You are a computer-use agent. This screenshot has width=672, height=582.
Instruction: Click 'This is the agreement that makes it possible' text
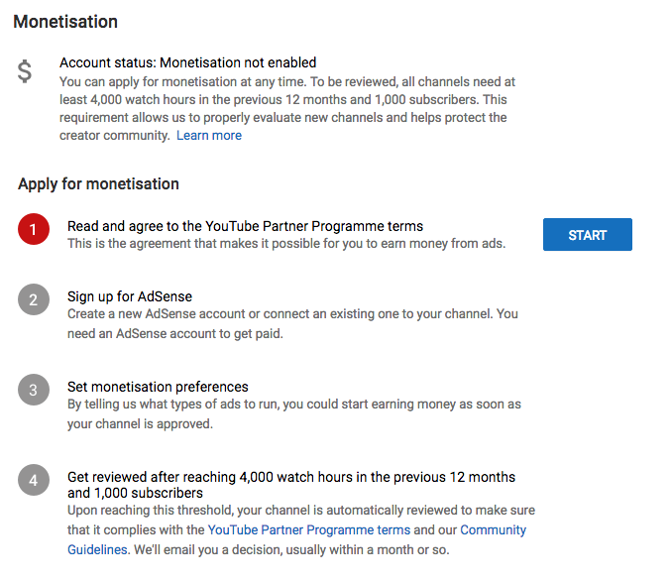pyautogui.click(x=286, y=244)
